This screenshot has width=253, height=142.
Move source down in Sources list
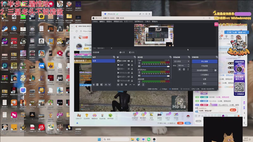(x=134, y=85)
